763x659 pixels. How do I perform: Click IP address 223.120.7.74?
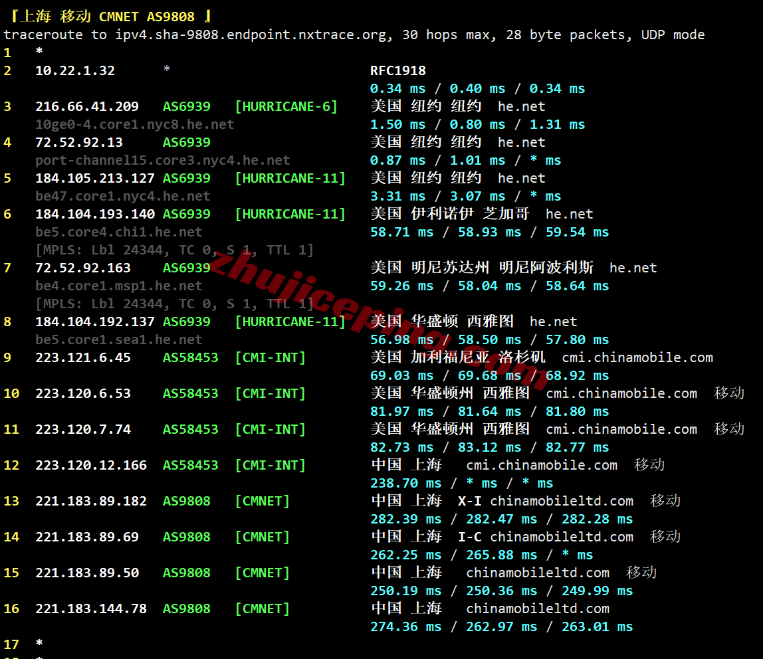(83, 429)
